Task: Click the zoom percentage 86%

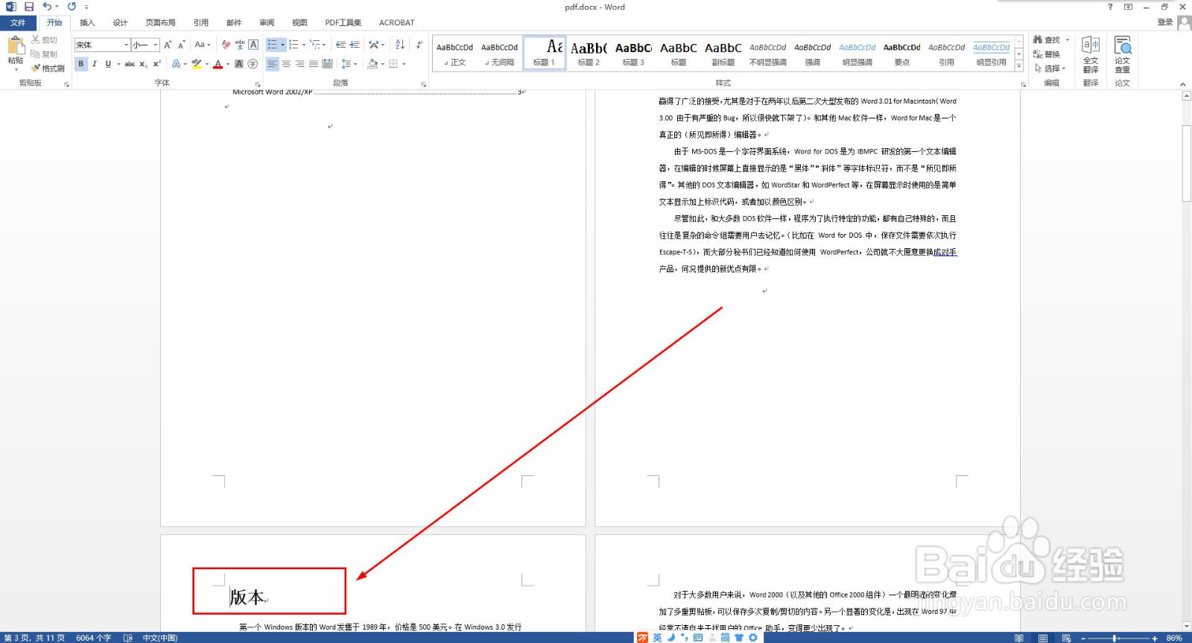Action: tap(1174, 638)
